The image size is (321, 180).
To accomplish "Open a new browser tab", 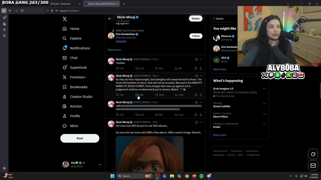I will click(x=124, y=4).
